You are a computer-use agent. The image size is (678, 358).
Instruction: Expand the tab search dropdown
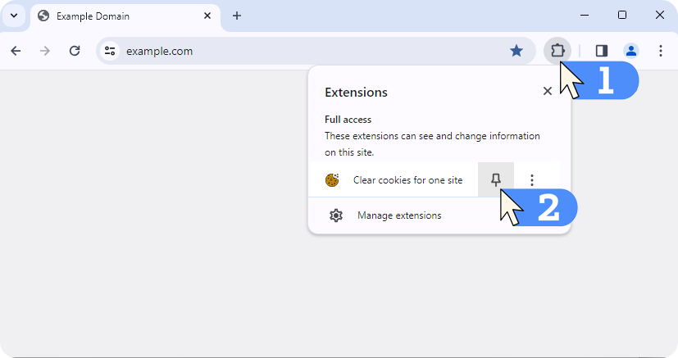click(14, 16)
